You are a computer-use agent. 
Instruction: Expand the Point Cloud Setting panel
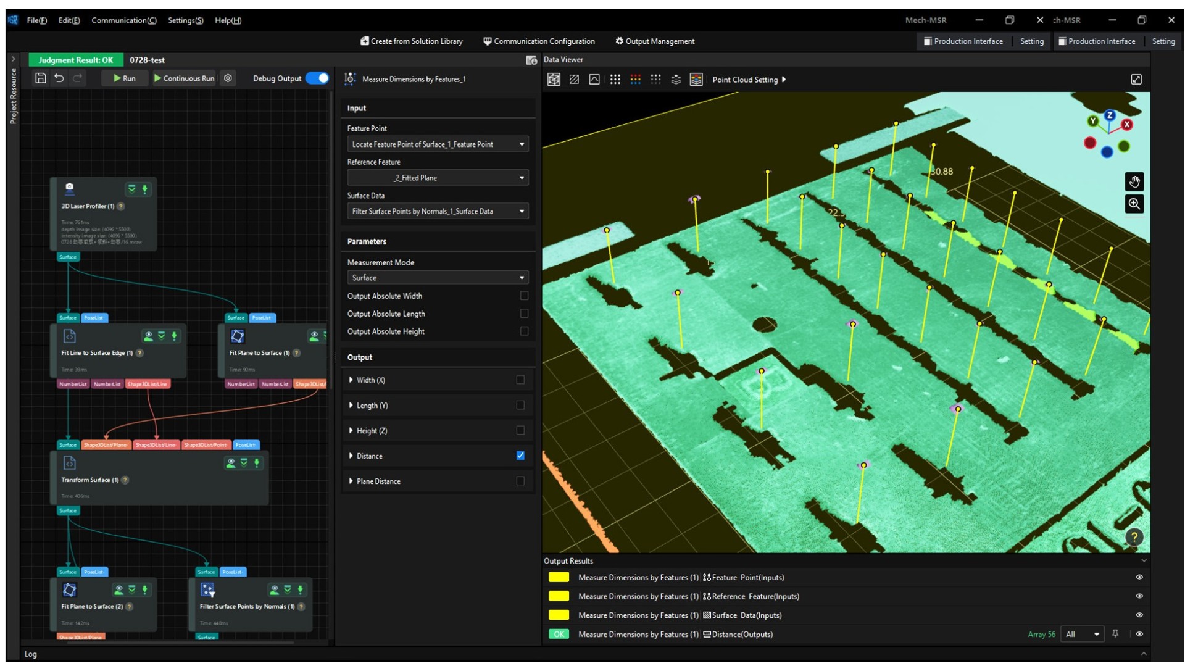[x=749, y=79]
